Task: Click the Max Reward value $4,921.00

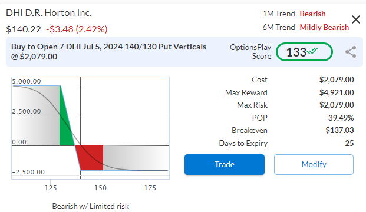Action: (x=337, y=92)
